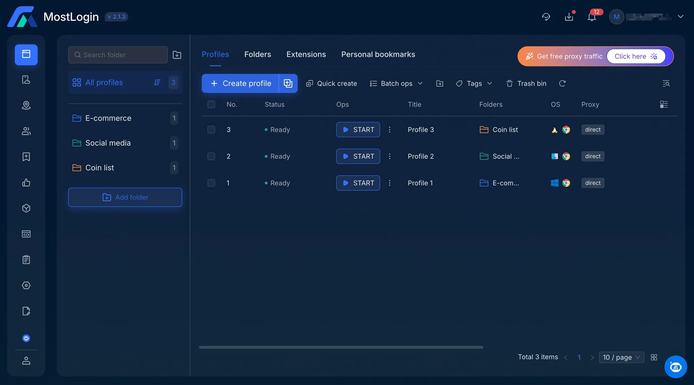
Task: Click the API code icon in sidebar
Action: tap(26, 234)
